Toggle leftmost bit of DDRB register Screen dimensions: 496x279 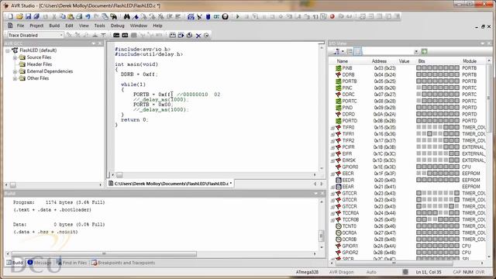point(418,74)
